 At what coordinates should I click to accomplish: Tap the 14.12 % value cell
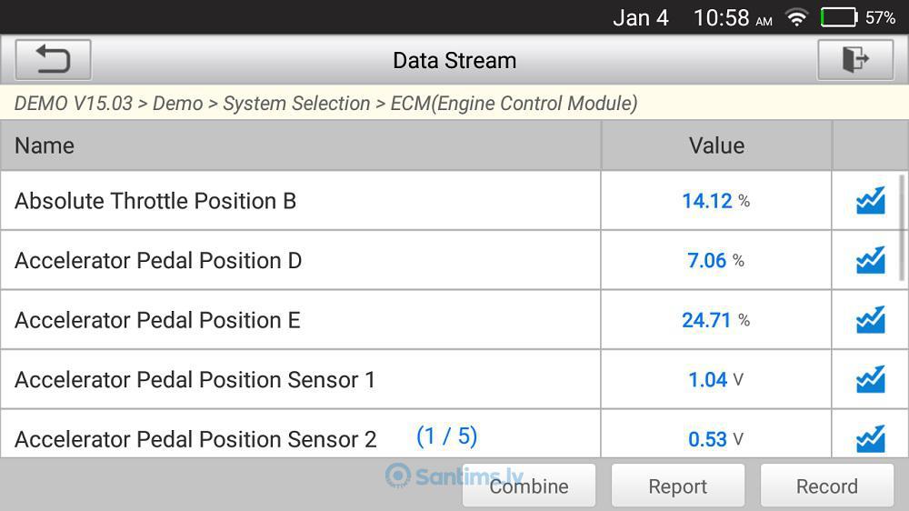pos(716,201)
